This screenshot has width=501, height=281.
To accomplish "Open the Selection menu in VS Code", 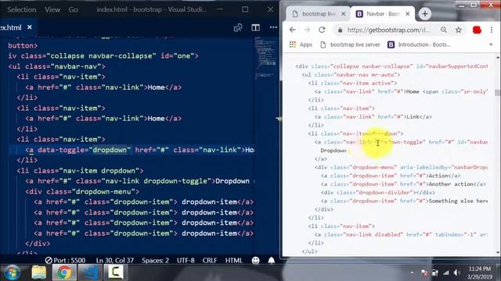I will 21,9.
